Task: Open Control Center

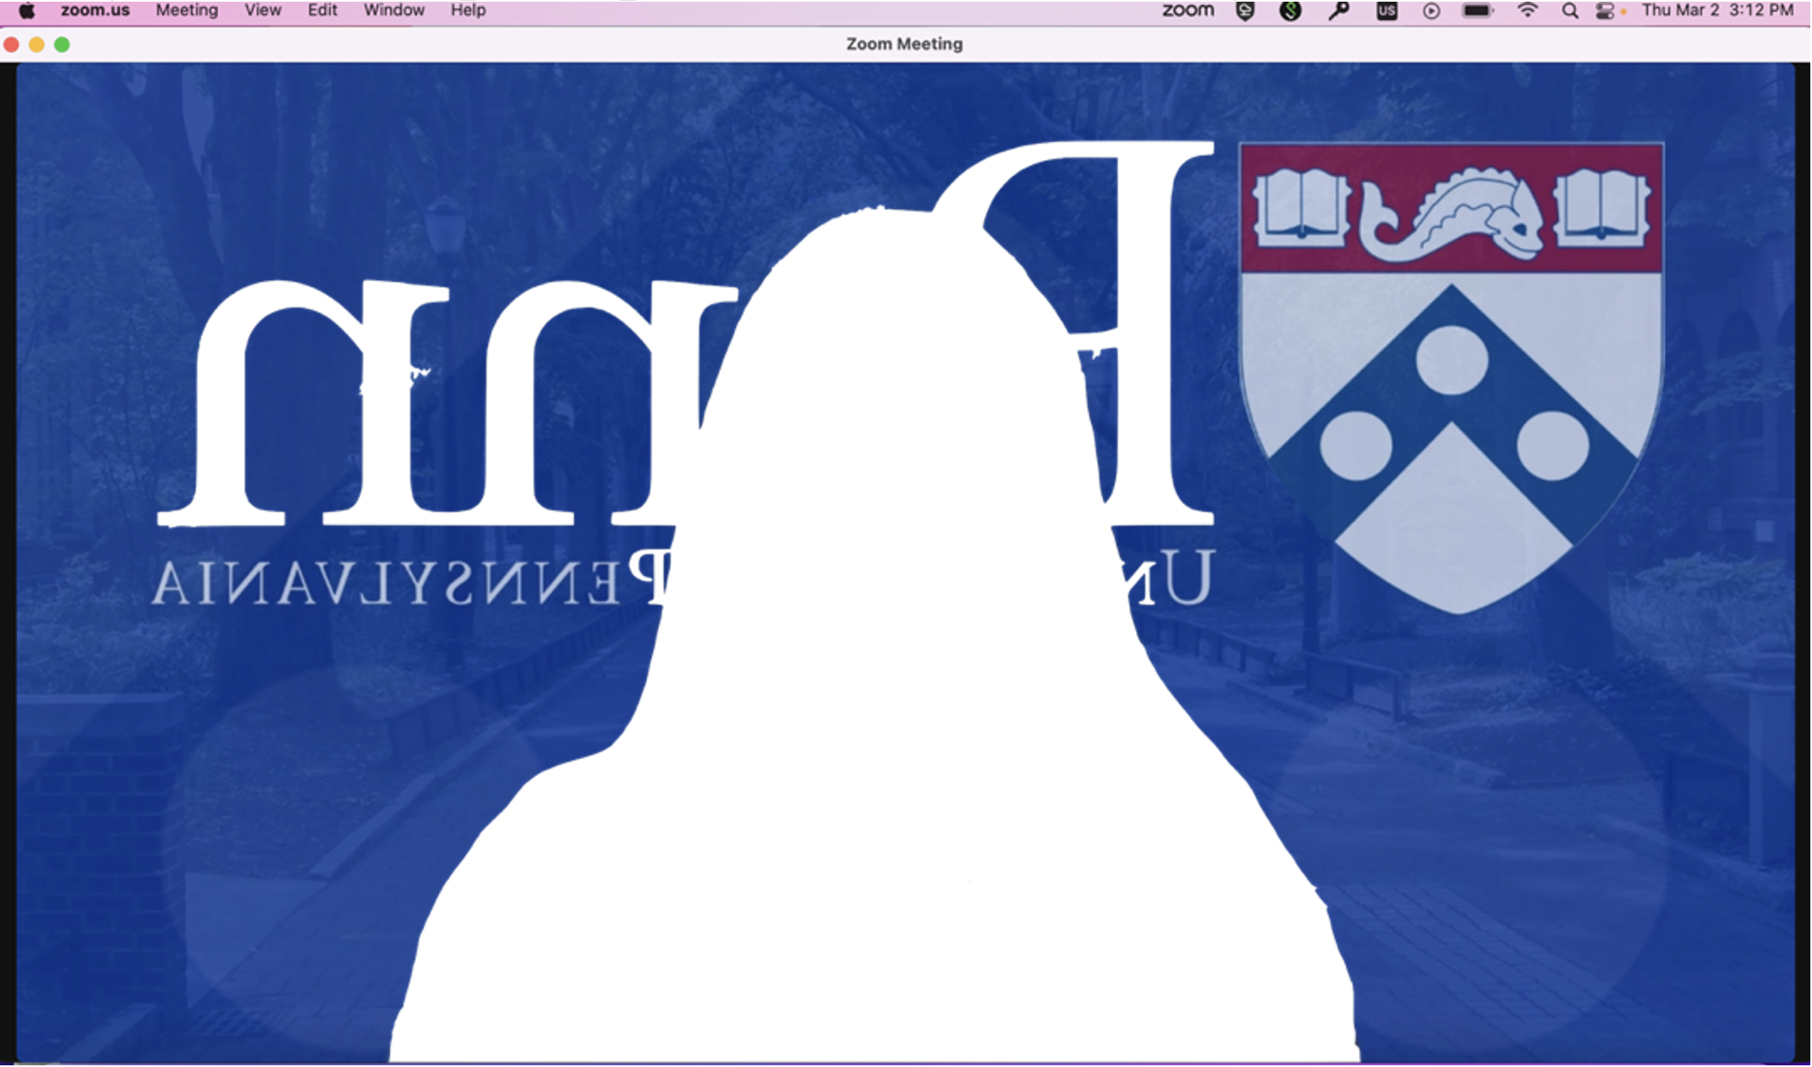Action: pos(1605,11)
